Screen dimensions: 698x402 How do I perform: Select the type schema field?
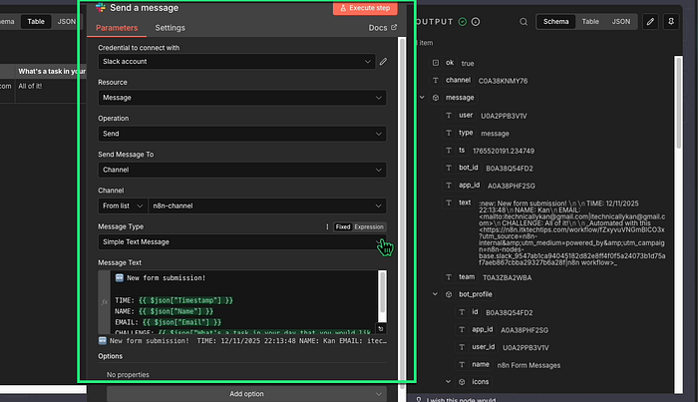[x=466, y=133]
